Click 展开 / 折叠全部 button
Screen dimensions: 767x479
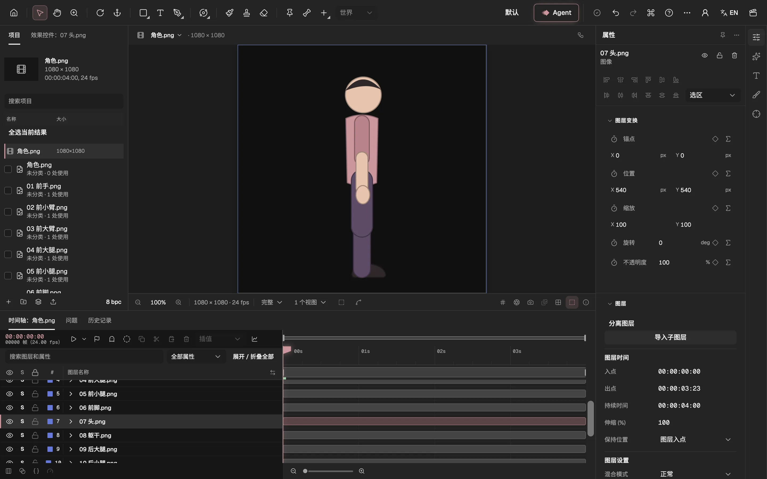253,357
